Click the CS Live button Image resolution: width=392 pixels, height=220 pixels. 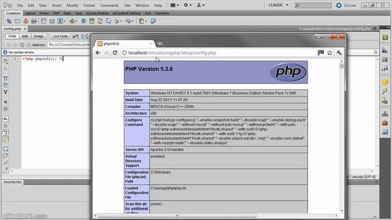tap(346, 5)
